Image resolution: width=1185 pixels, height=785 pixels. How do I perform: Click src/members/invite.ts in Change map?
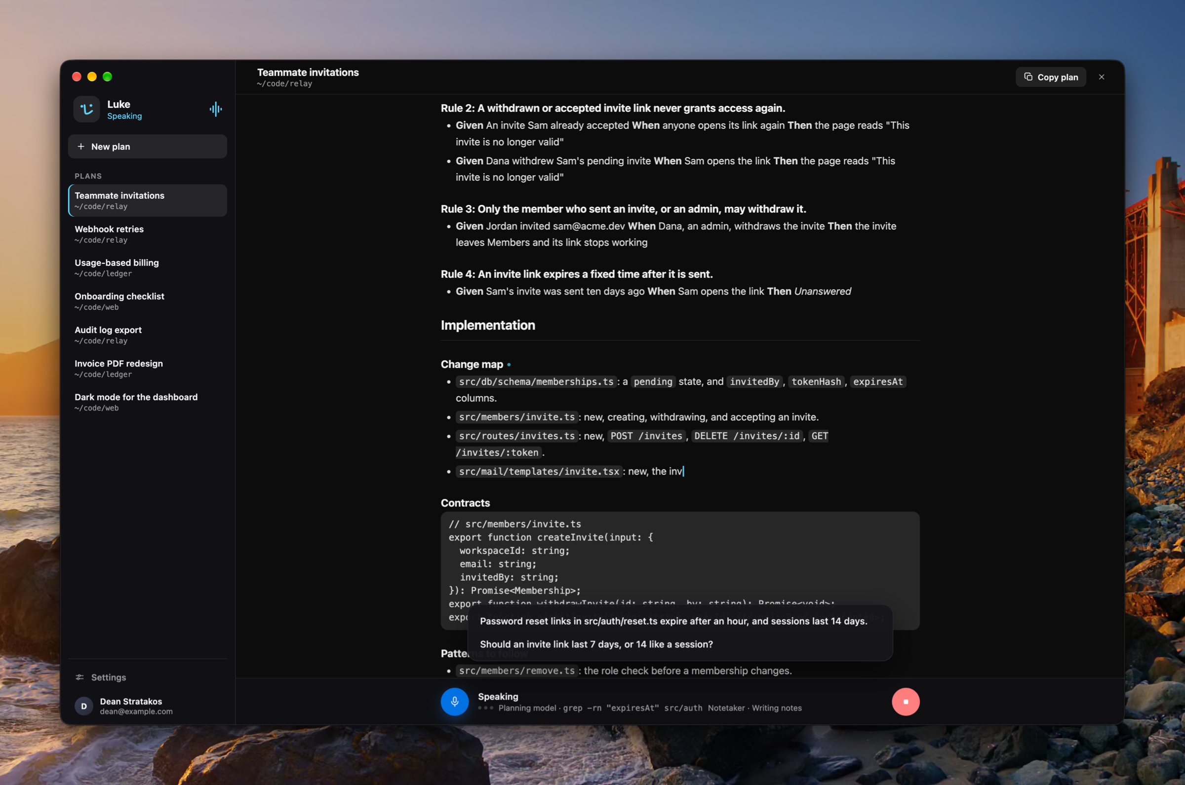pyautogui.click(x=517, y=416)
